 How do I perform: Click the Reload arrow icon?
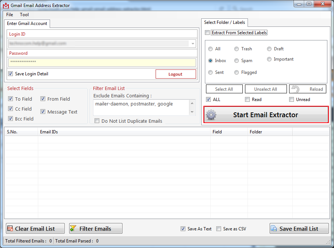coord(295,89)
